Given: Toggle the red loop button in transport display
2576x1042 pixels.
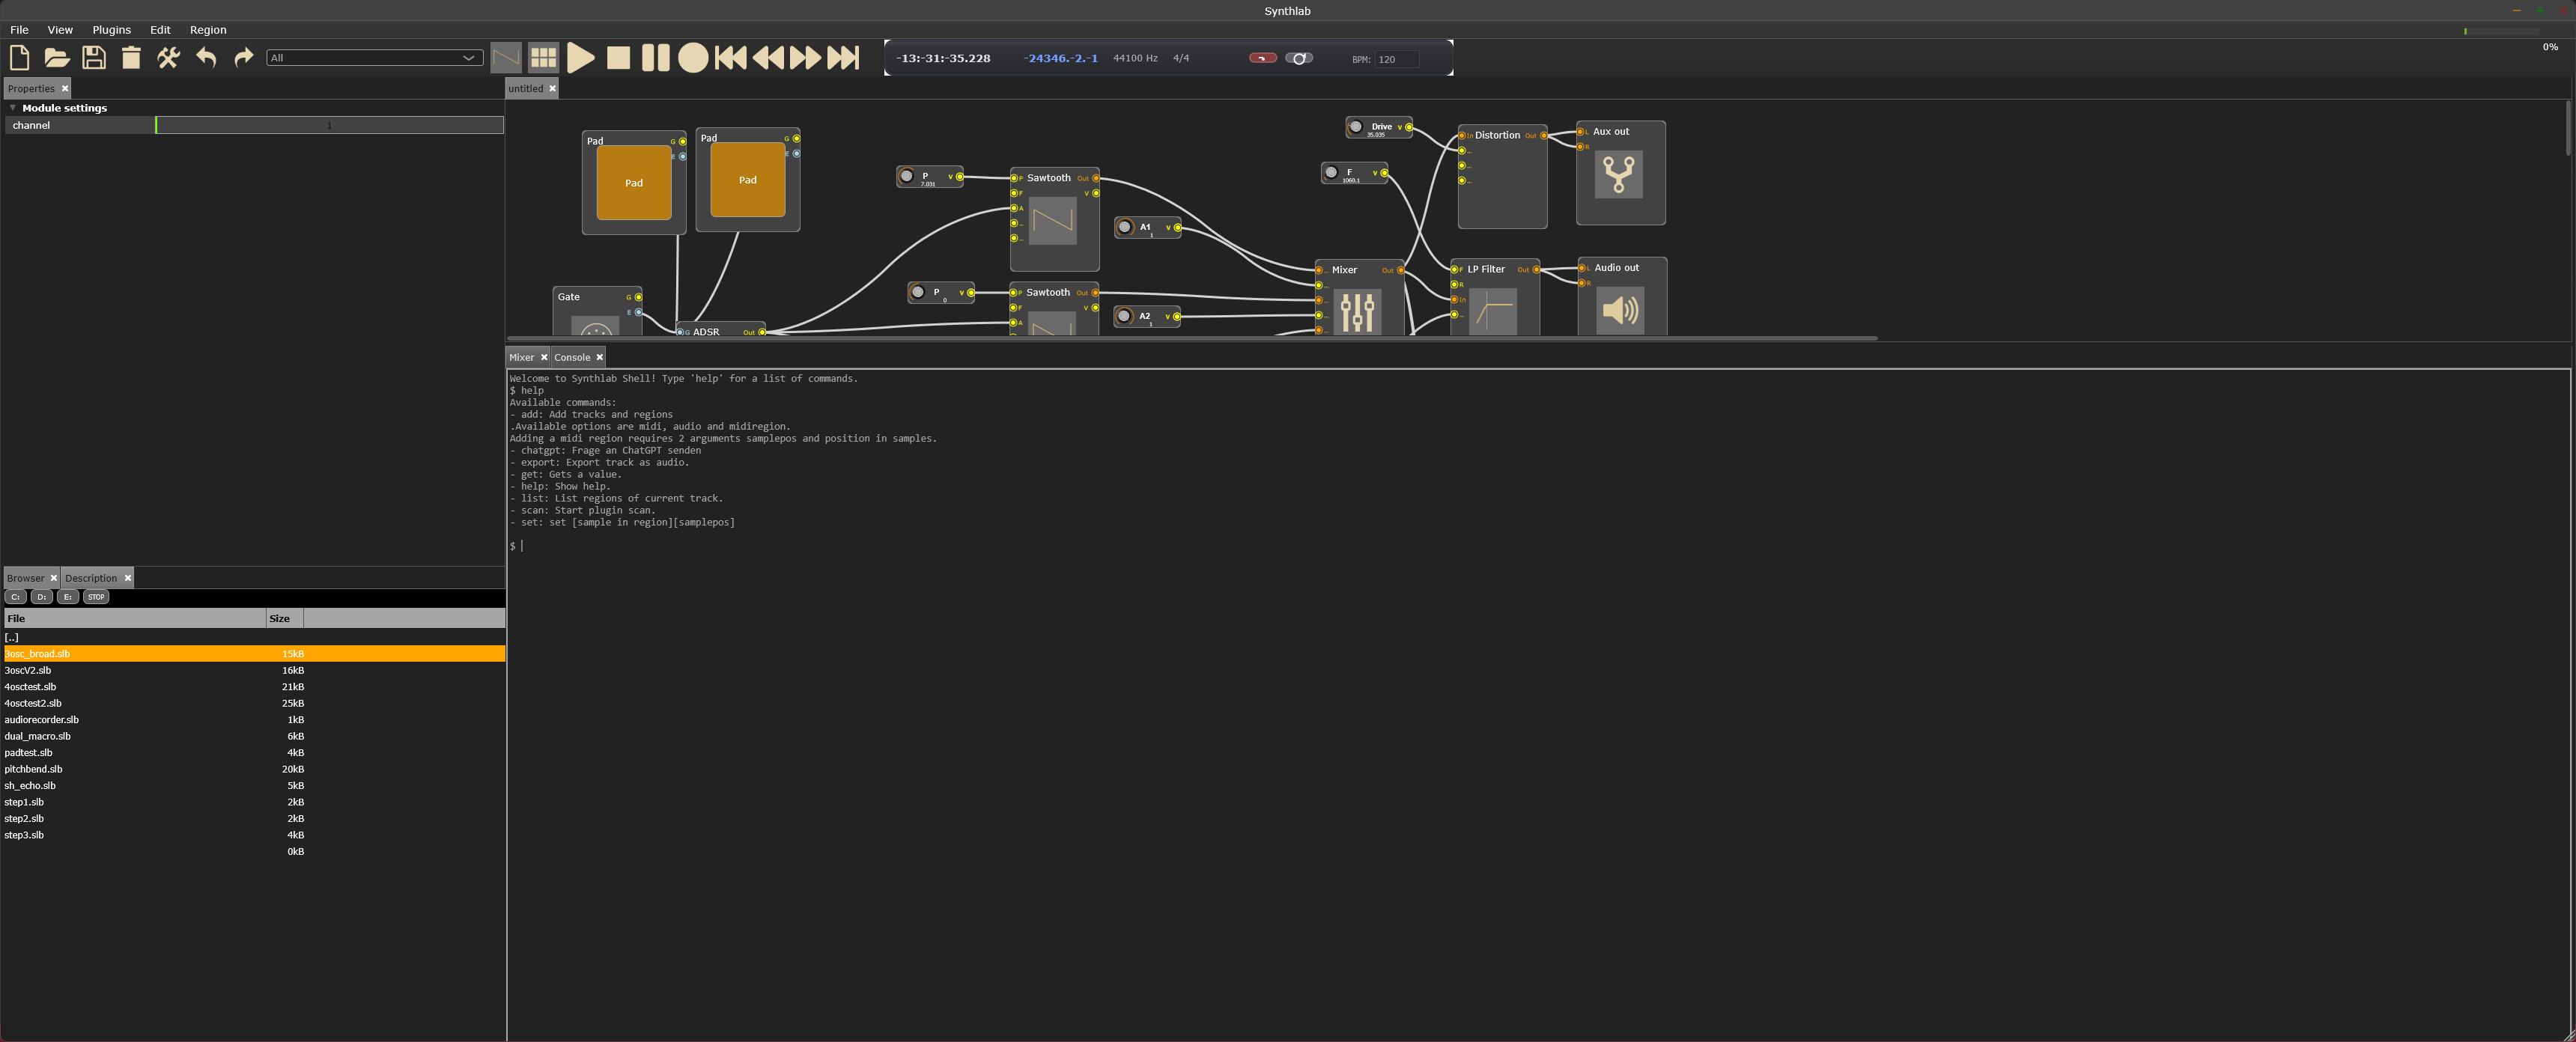Looking at the screenshot, I should click(1262, 58).
